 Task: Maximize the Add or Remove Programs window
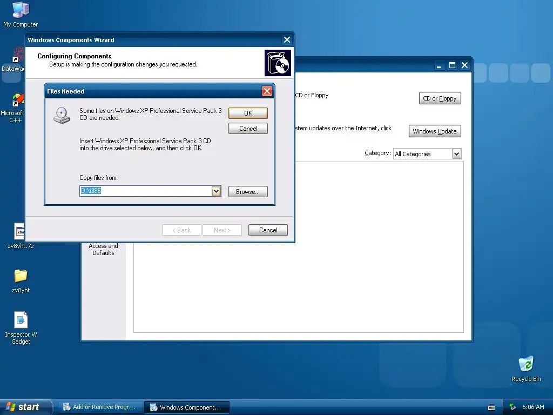pos(452,65)
